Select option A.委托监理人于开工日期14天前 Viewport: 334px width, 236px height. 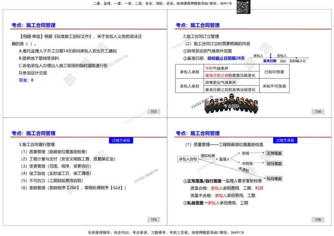(68, 51)
